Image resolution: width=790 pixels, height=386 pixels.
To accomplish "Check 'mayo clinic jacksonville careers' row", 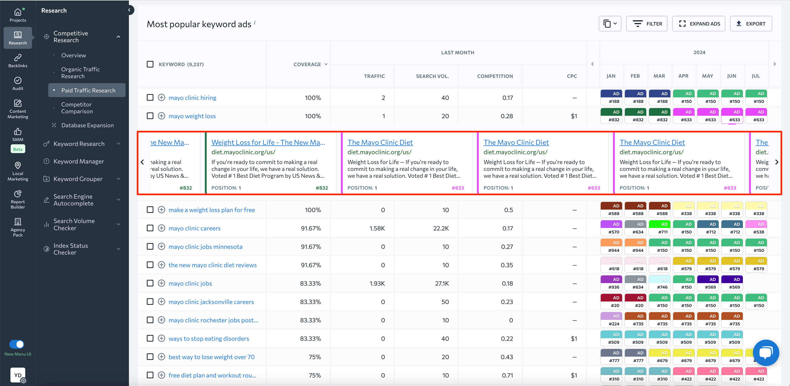I will click(x=150, y=302).
